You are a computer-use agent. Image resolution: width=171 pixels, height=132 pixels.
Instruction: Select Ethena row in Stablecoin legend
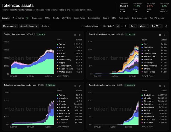(x=69, y=56)
